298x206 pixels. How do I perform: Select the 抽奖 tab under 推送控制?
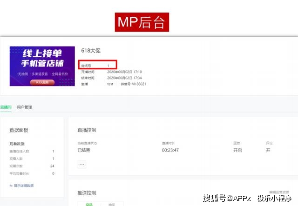112,204
